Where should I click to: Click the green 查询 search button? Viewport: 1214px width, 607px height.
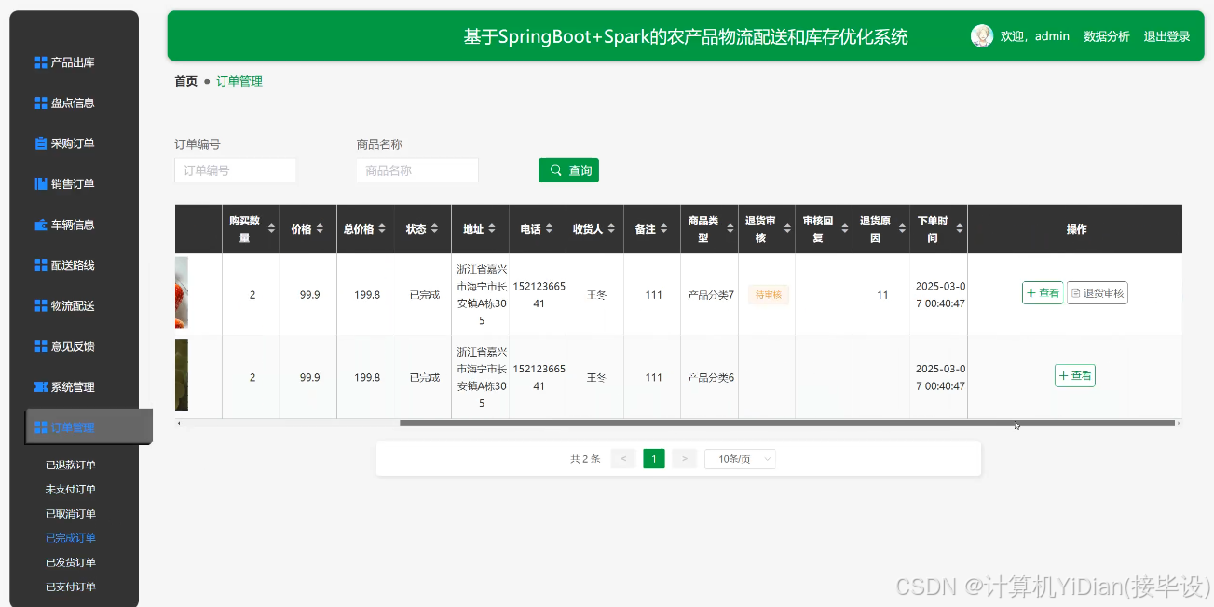(568, 170)
